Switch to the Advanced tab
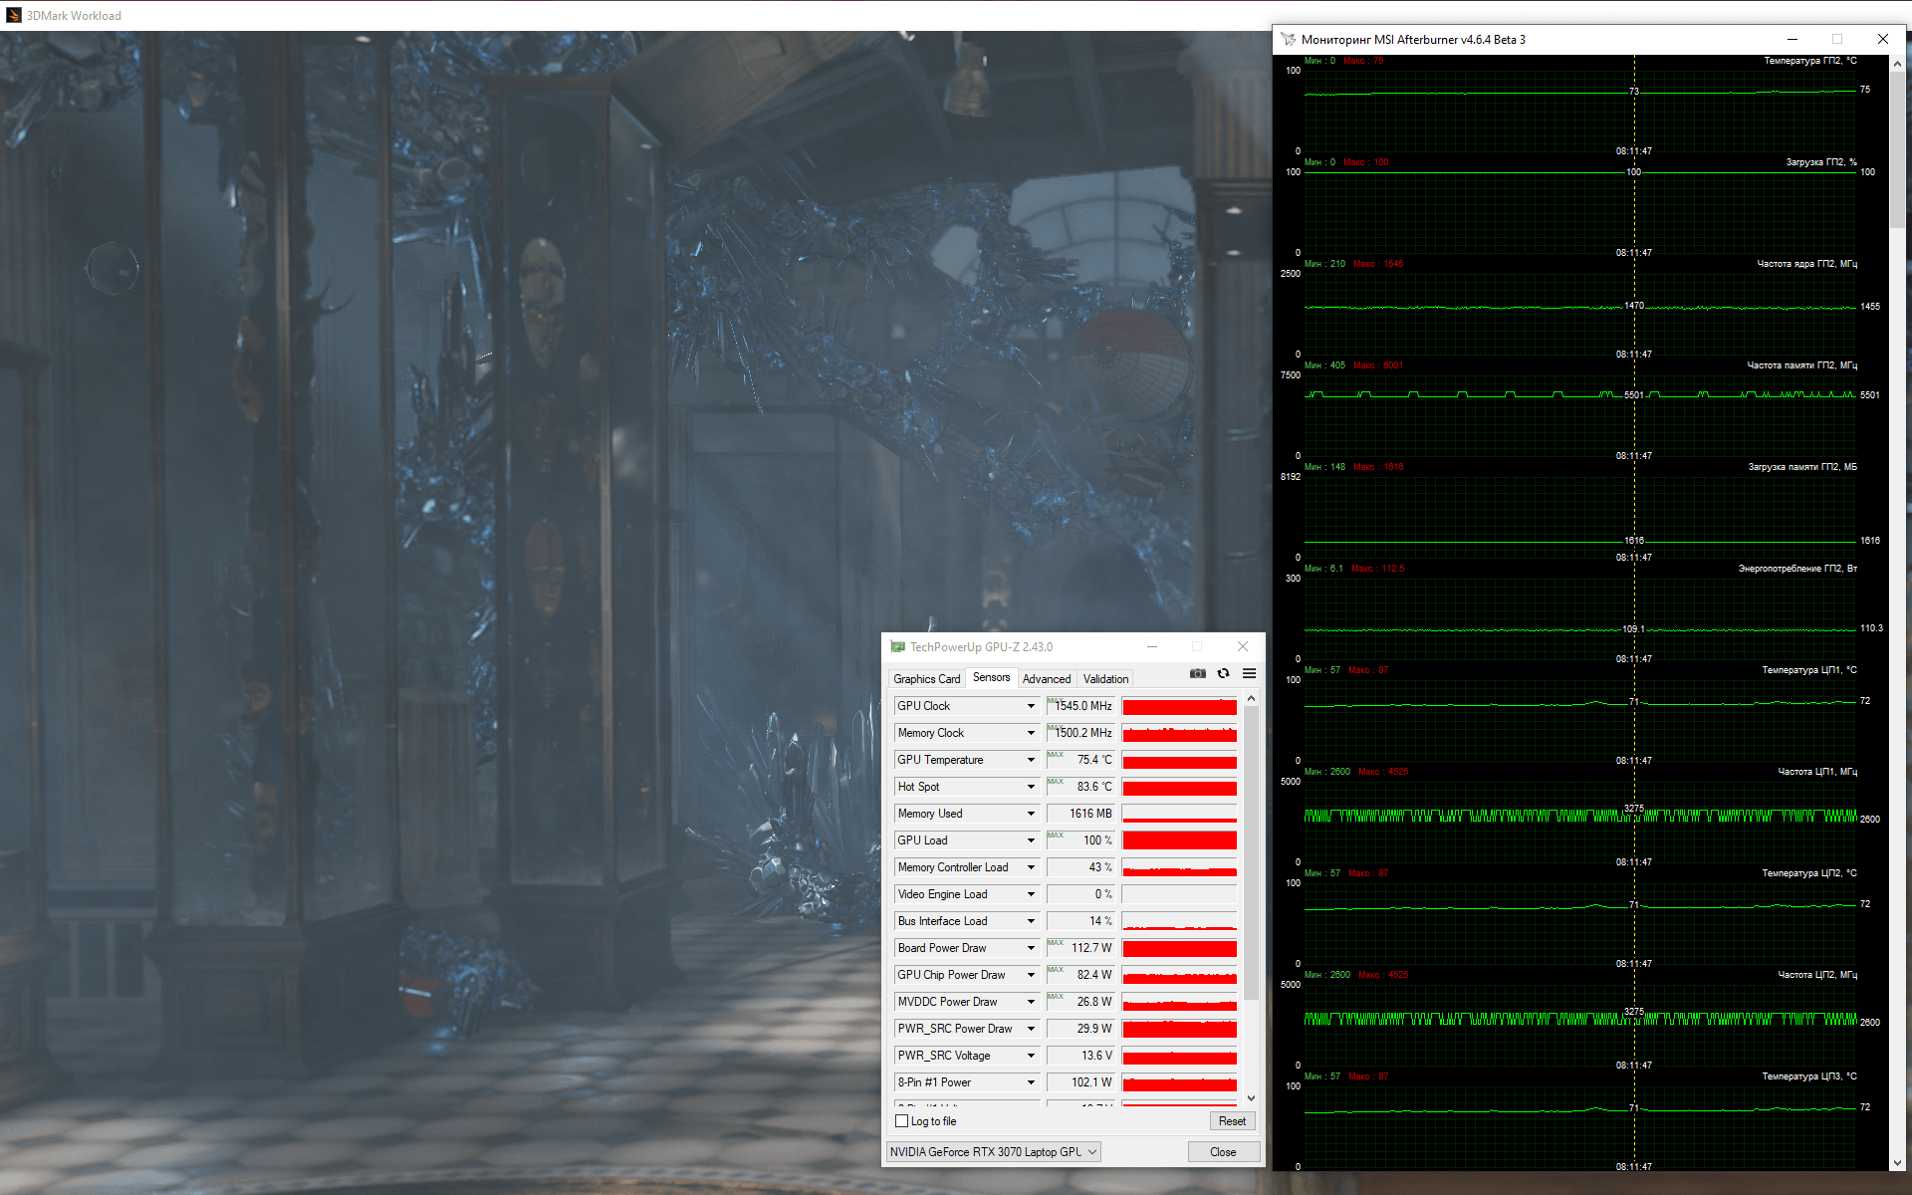Screen dimensions: 1912x1195 (1047, 679)
